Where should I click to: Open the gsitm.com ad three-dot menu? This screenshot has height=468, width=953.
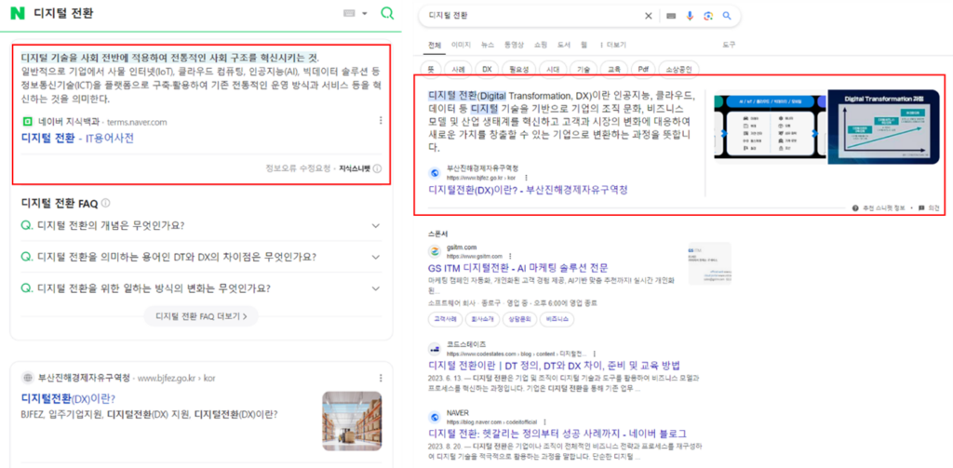click(x=509, y=257)
